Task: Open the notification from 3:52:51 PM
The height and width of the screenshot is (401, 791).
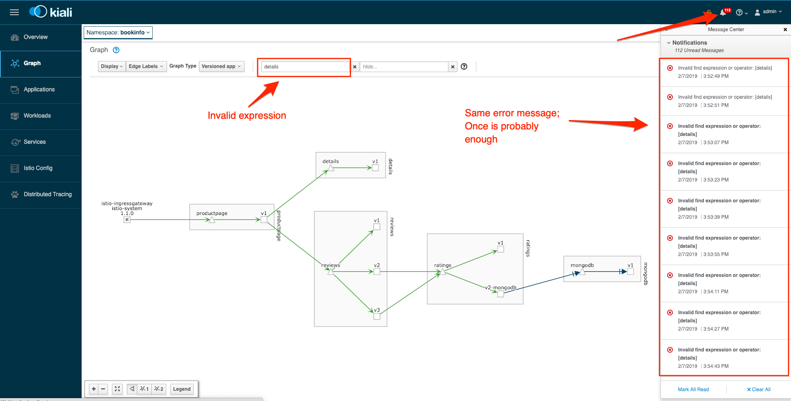Action: tap(725, 101)
